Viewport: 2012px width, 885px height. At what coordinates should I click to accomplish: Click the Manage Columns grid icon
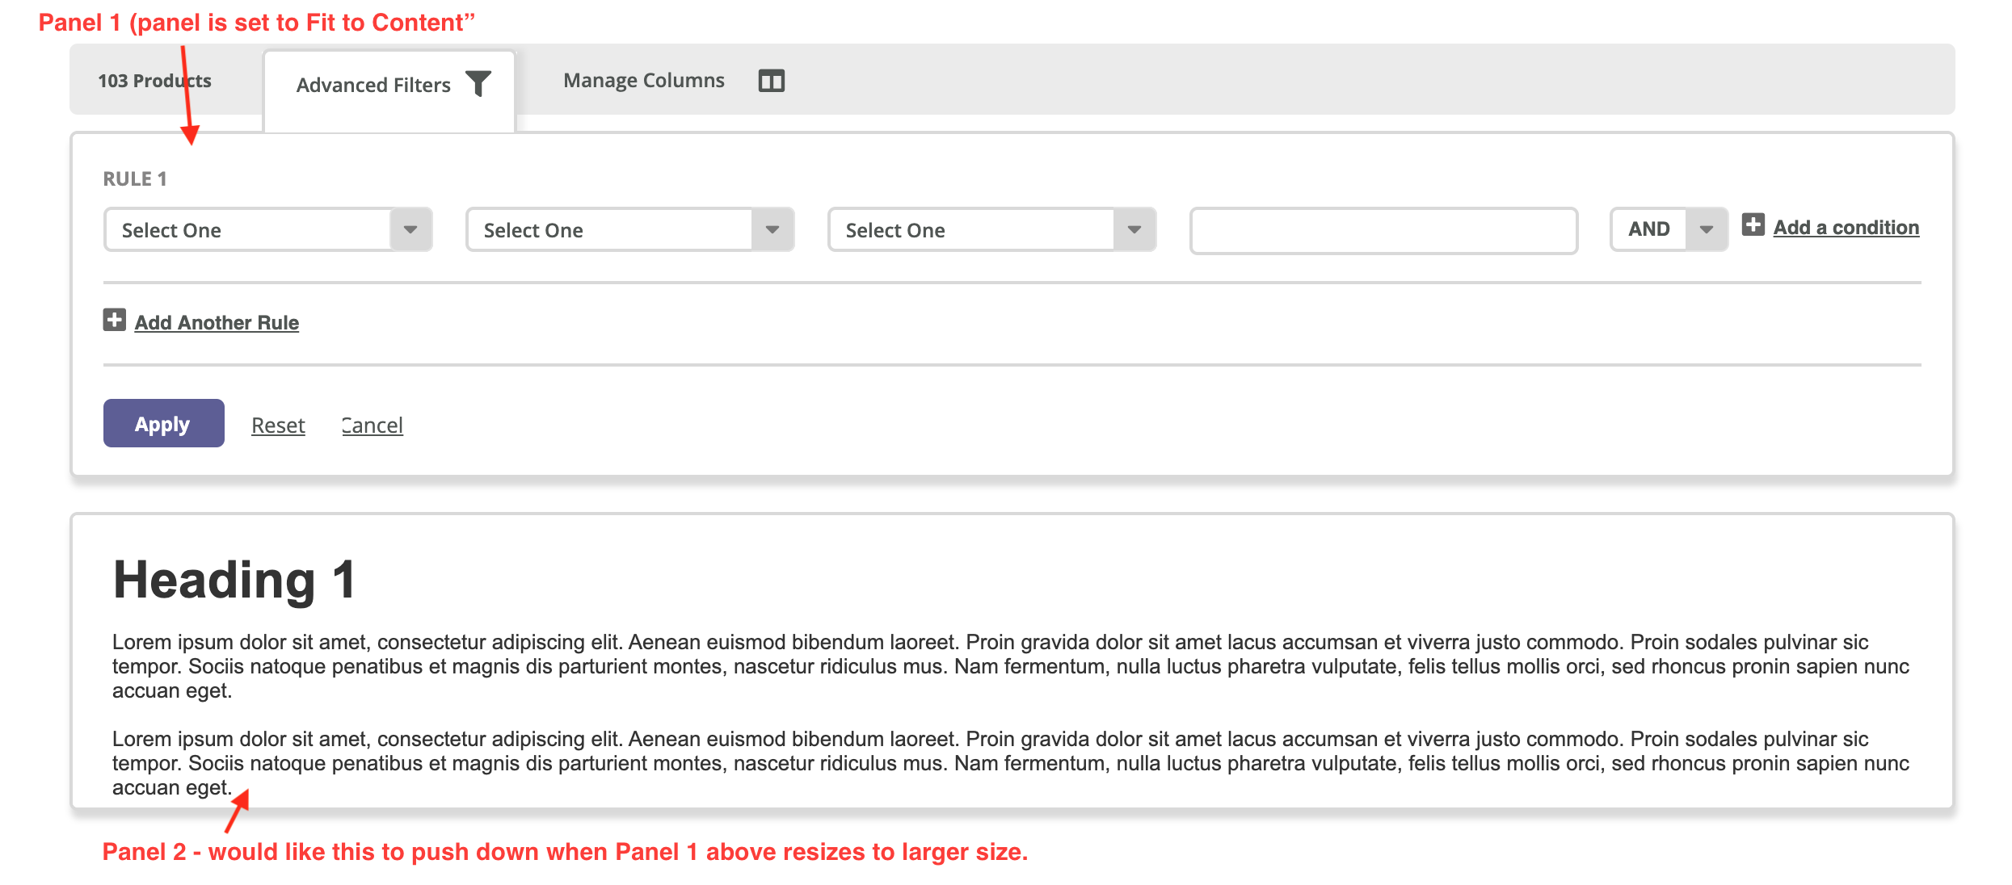(771, 81)
